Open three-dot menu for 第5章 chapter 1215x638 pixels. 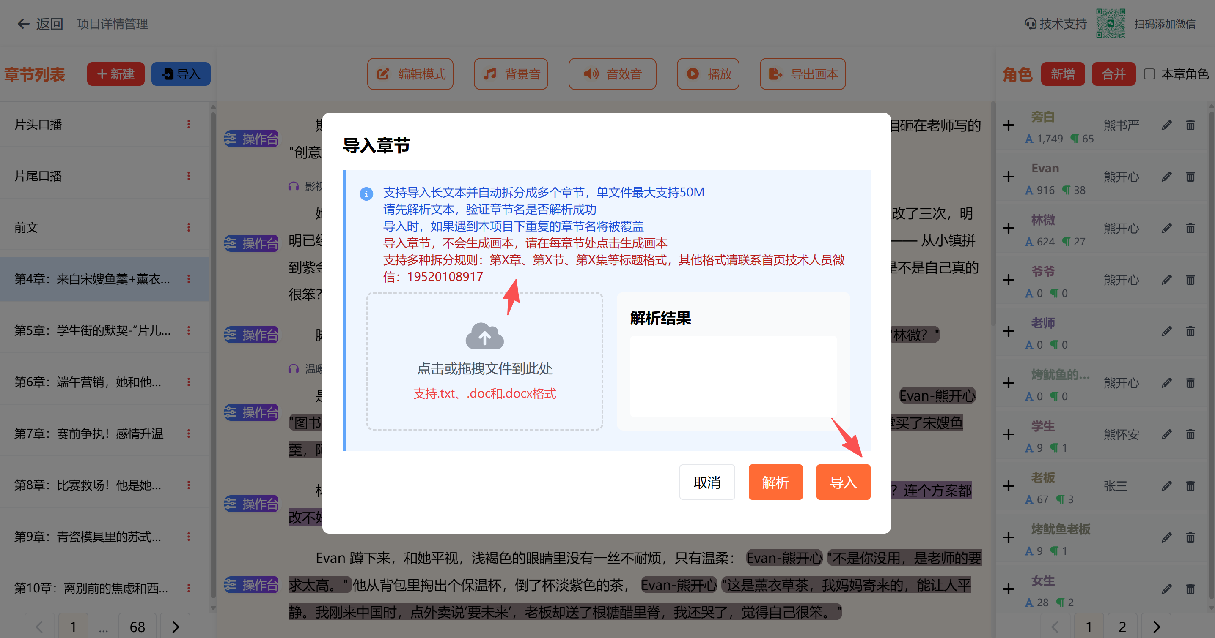pos(189,330)
